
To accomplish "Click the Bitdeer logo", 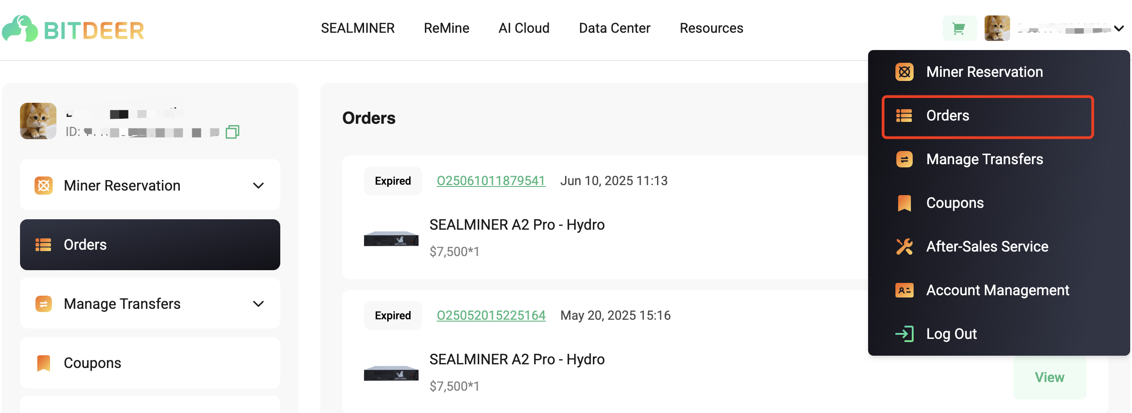I will (73, 29).
